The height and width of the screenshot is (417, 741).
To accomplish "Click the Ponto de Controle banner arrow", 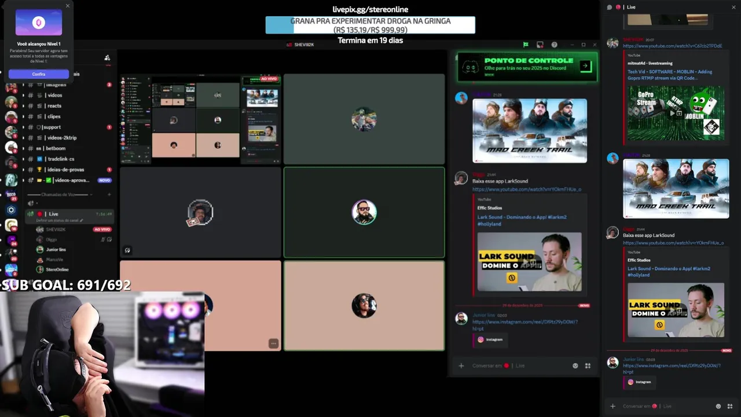I will pos(585,66).
